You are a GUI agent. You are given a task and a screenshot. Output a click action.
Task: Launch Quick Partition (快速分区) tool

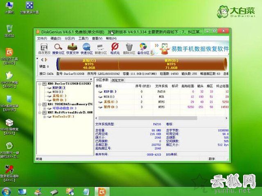pyautogui.click(x=86, y=49)
